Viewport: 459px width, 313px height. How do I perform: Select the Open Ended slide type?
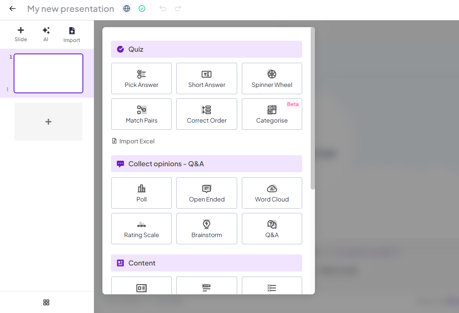click(x=207, y=193)
